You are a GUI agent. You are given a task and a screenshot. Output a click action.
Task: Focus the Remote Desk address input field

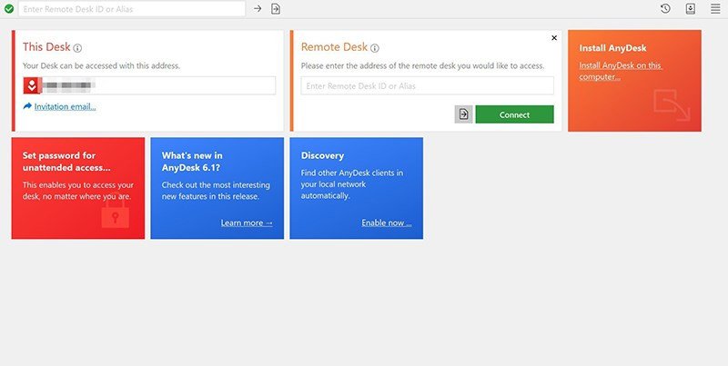coord(427,85)
